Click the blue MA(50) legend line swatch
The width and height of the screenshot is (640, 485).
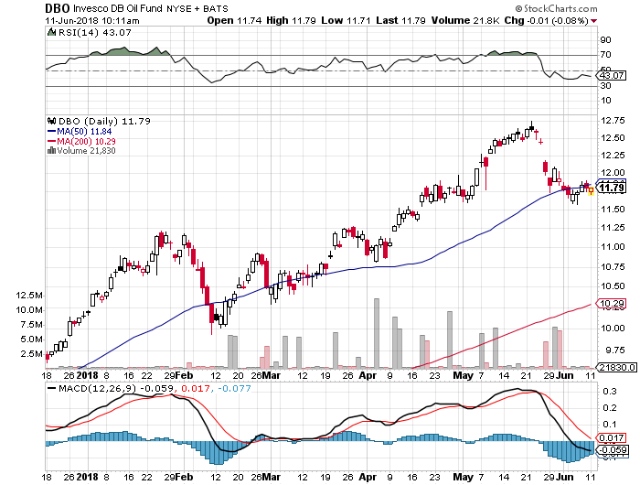click(x=51, y=131)
